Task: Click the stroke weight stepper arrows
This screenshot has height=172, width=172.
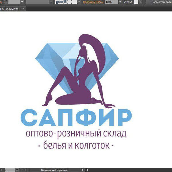Action: pos(6,2)
